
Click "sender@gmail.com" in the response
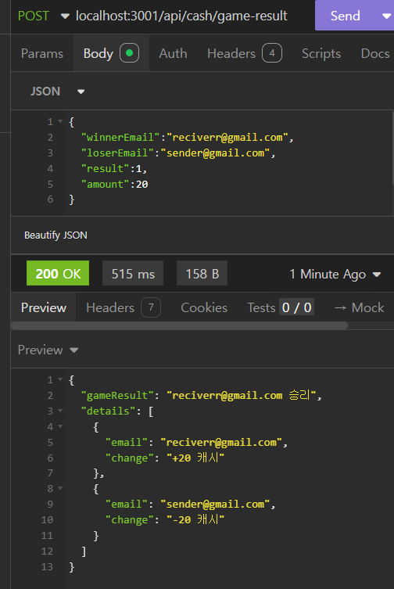[x=215, y=504]
